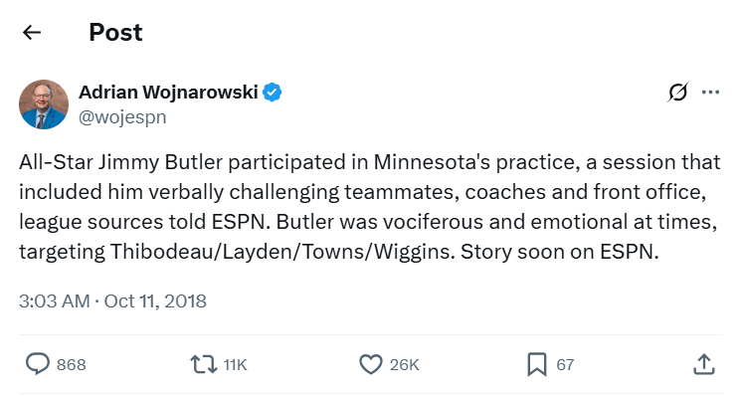Image resolution: width=740 pixels, height=396 pixels.
Task: Open Adrian Wojnarowski's profile picture
Action: [44, 104]
